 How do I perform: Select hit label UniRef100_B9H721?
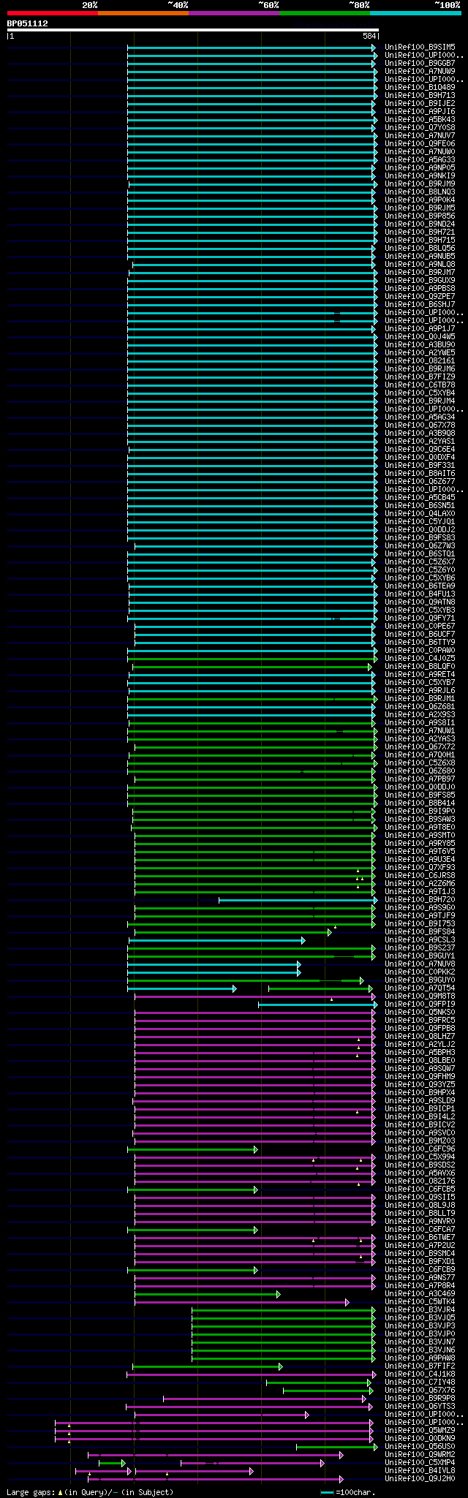(x=420, y=232)
